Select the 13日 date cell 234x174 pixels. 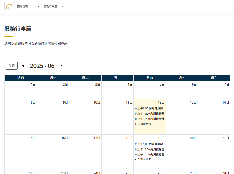click(x=182, y=116)
